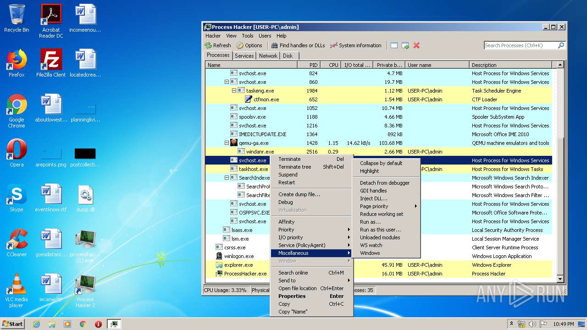Screen dimensions: 587x330
Task: Click the Refresh toolbar icon
Action: point(208,45)
